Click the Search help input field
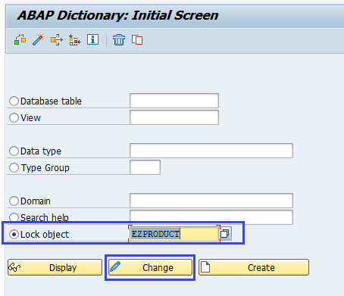The width and height of the screenshot is (344, 296). tap(211, 217)
